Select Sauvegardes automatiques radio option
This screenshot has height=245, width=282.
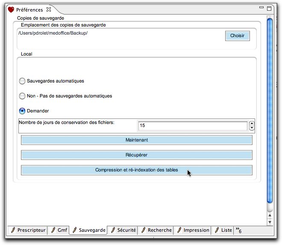[22, 81]
